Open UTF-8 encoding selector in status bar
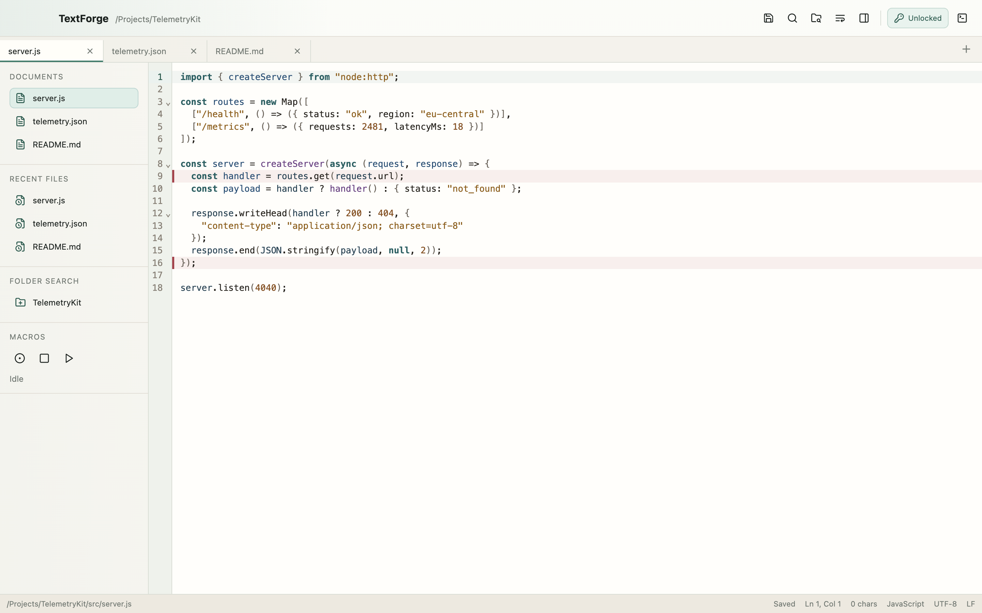The height and width of the screenshot is (613, 982). pyautogui.click(x=945, y=604)
